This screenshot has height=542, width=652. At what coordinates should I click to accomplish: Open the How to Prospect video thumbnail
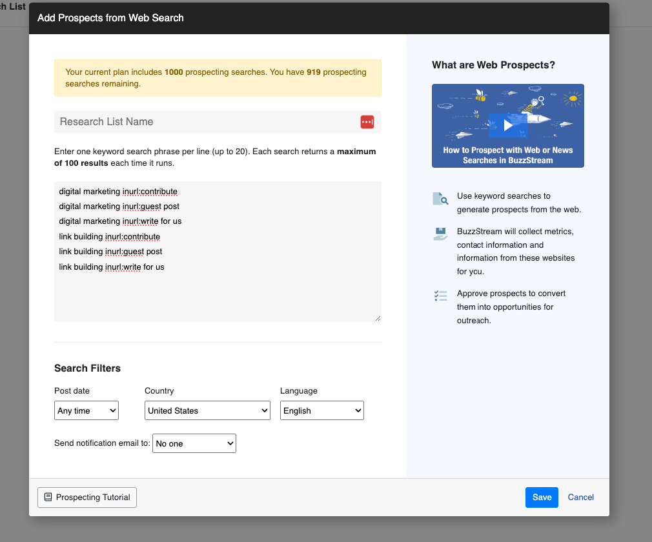(507, 126)
